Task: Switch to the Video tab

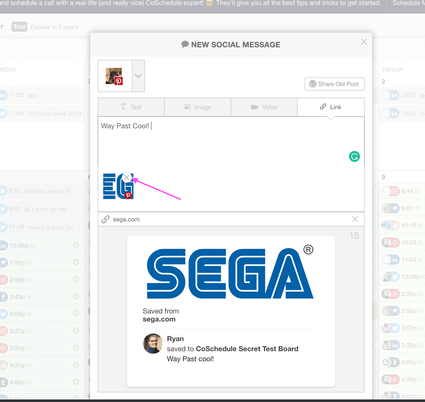Action: 264,107
